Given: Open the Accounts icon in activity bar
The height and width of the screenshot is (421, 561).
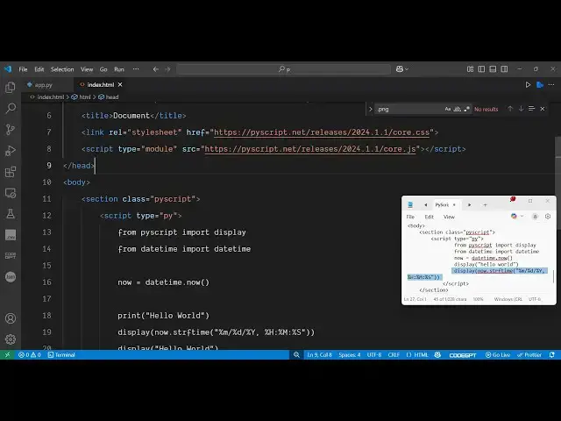Looking at the screenshot, I should [11, 318].
